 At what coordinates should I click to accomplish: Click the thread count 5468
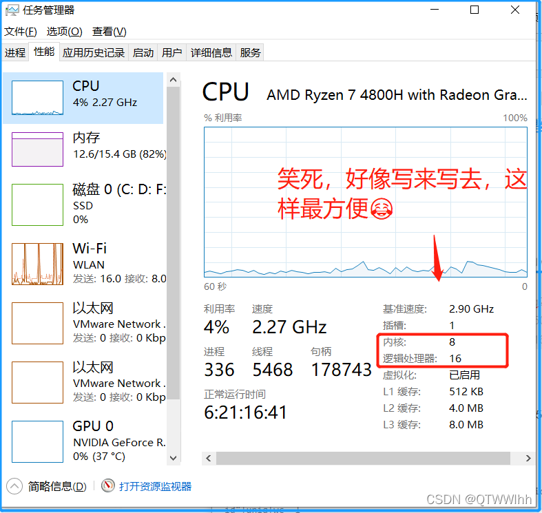pos(273,370)
